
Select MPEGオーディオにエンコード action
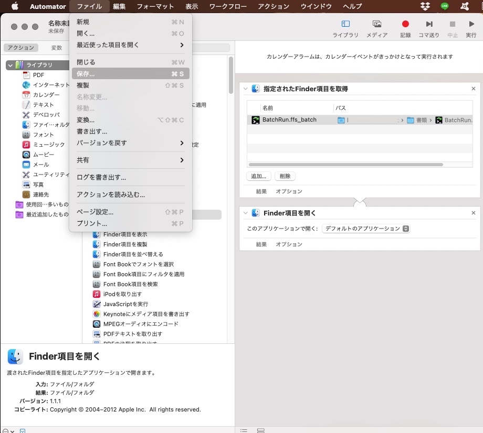[135, 324]
